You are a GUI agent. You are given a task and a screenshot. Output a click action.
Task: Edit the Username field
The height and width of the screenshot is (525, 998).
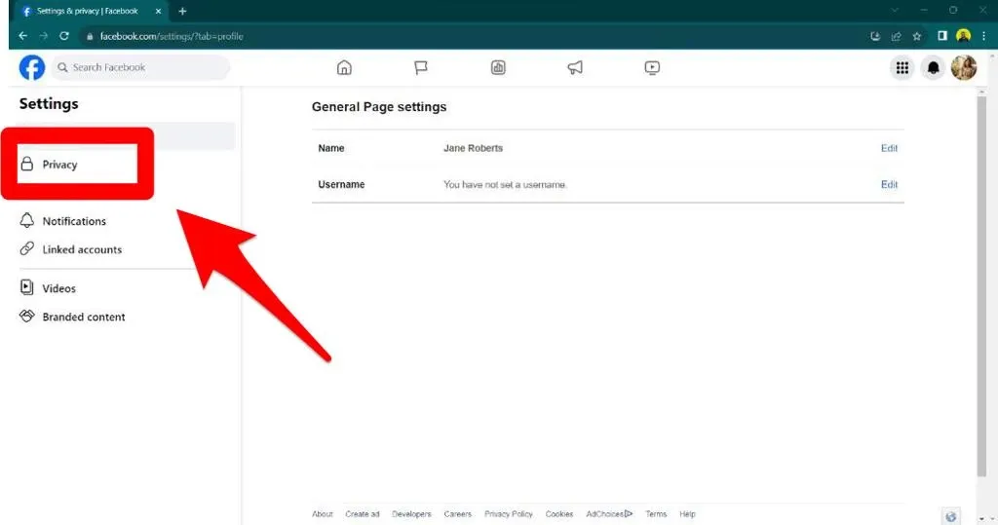coord(889,184)
